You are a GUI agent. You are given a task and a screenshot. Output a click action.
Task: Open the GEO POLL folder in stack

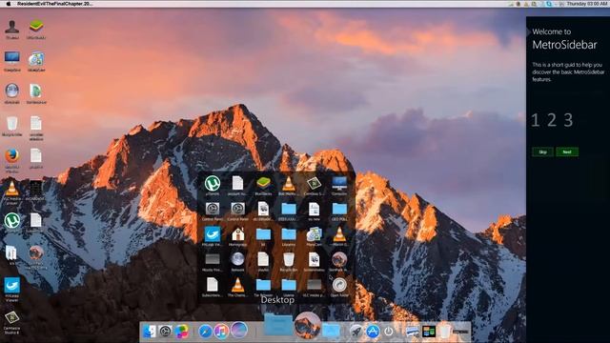[339, 210]
